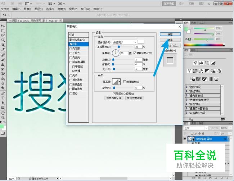Click the drop shadow color swatch

(x=141, y=42)
